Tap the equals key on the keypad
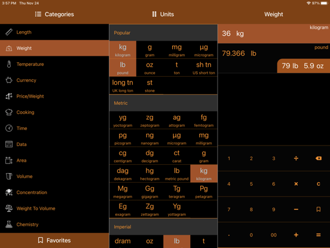 pyautogui.click(x=319, y=235)
